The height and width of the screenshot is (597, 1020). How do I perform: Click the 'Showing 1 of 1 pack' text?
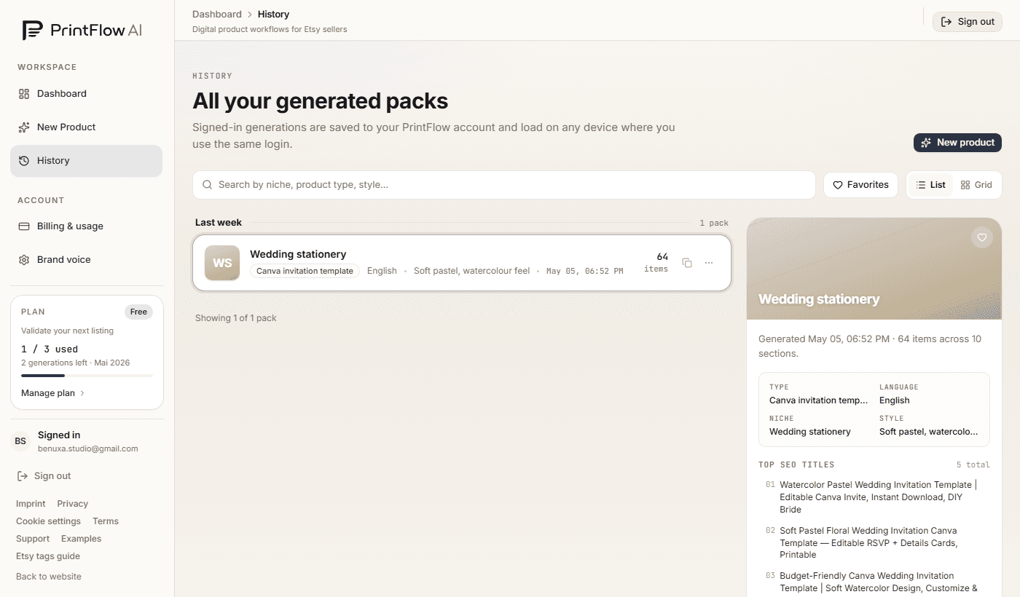236,318
